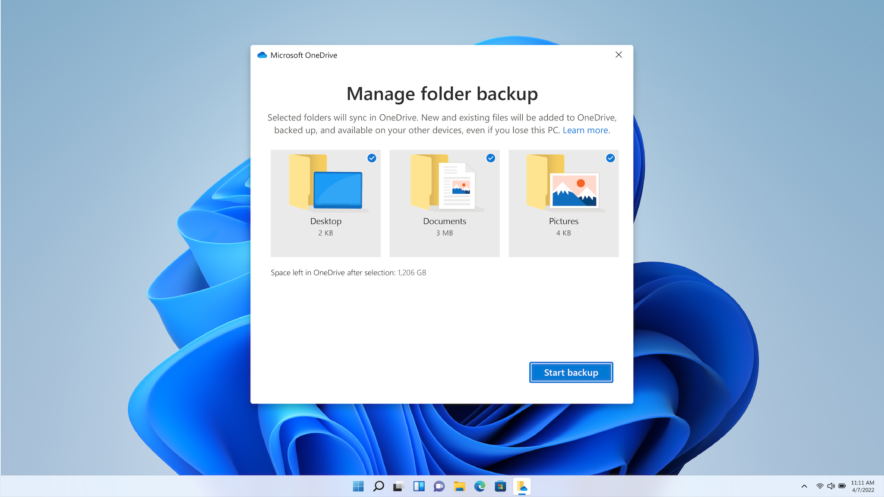The height and width of the screenshot is (497, 884).
Task: Open the Widgets panel icon
Action: tap(419, 486)
